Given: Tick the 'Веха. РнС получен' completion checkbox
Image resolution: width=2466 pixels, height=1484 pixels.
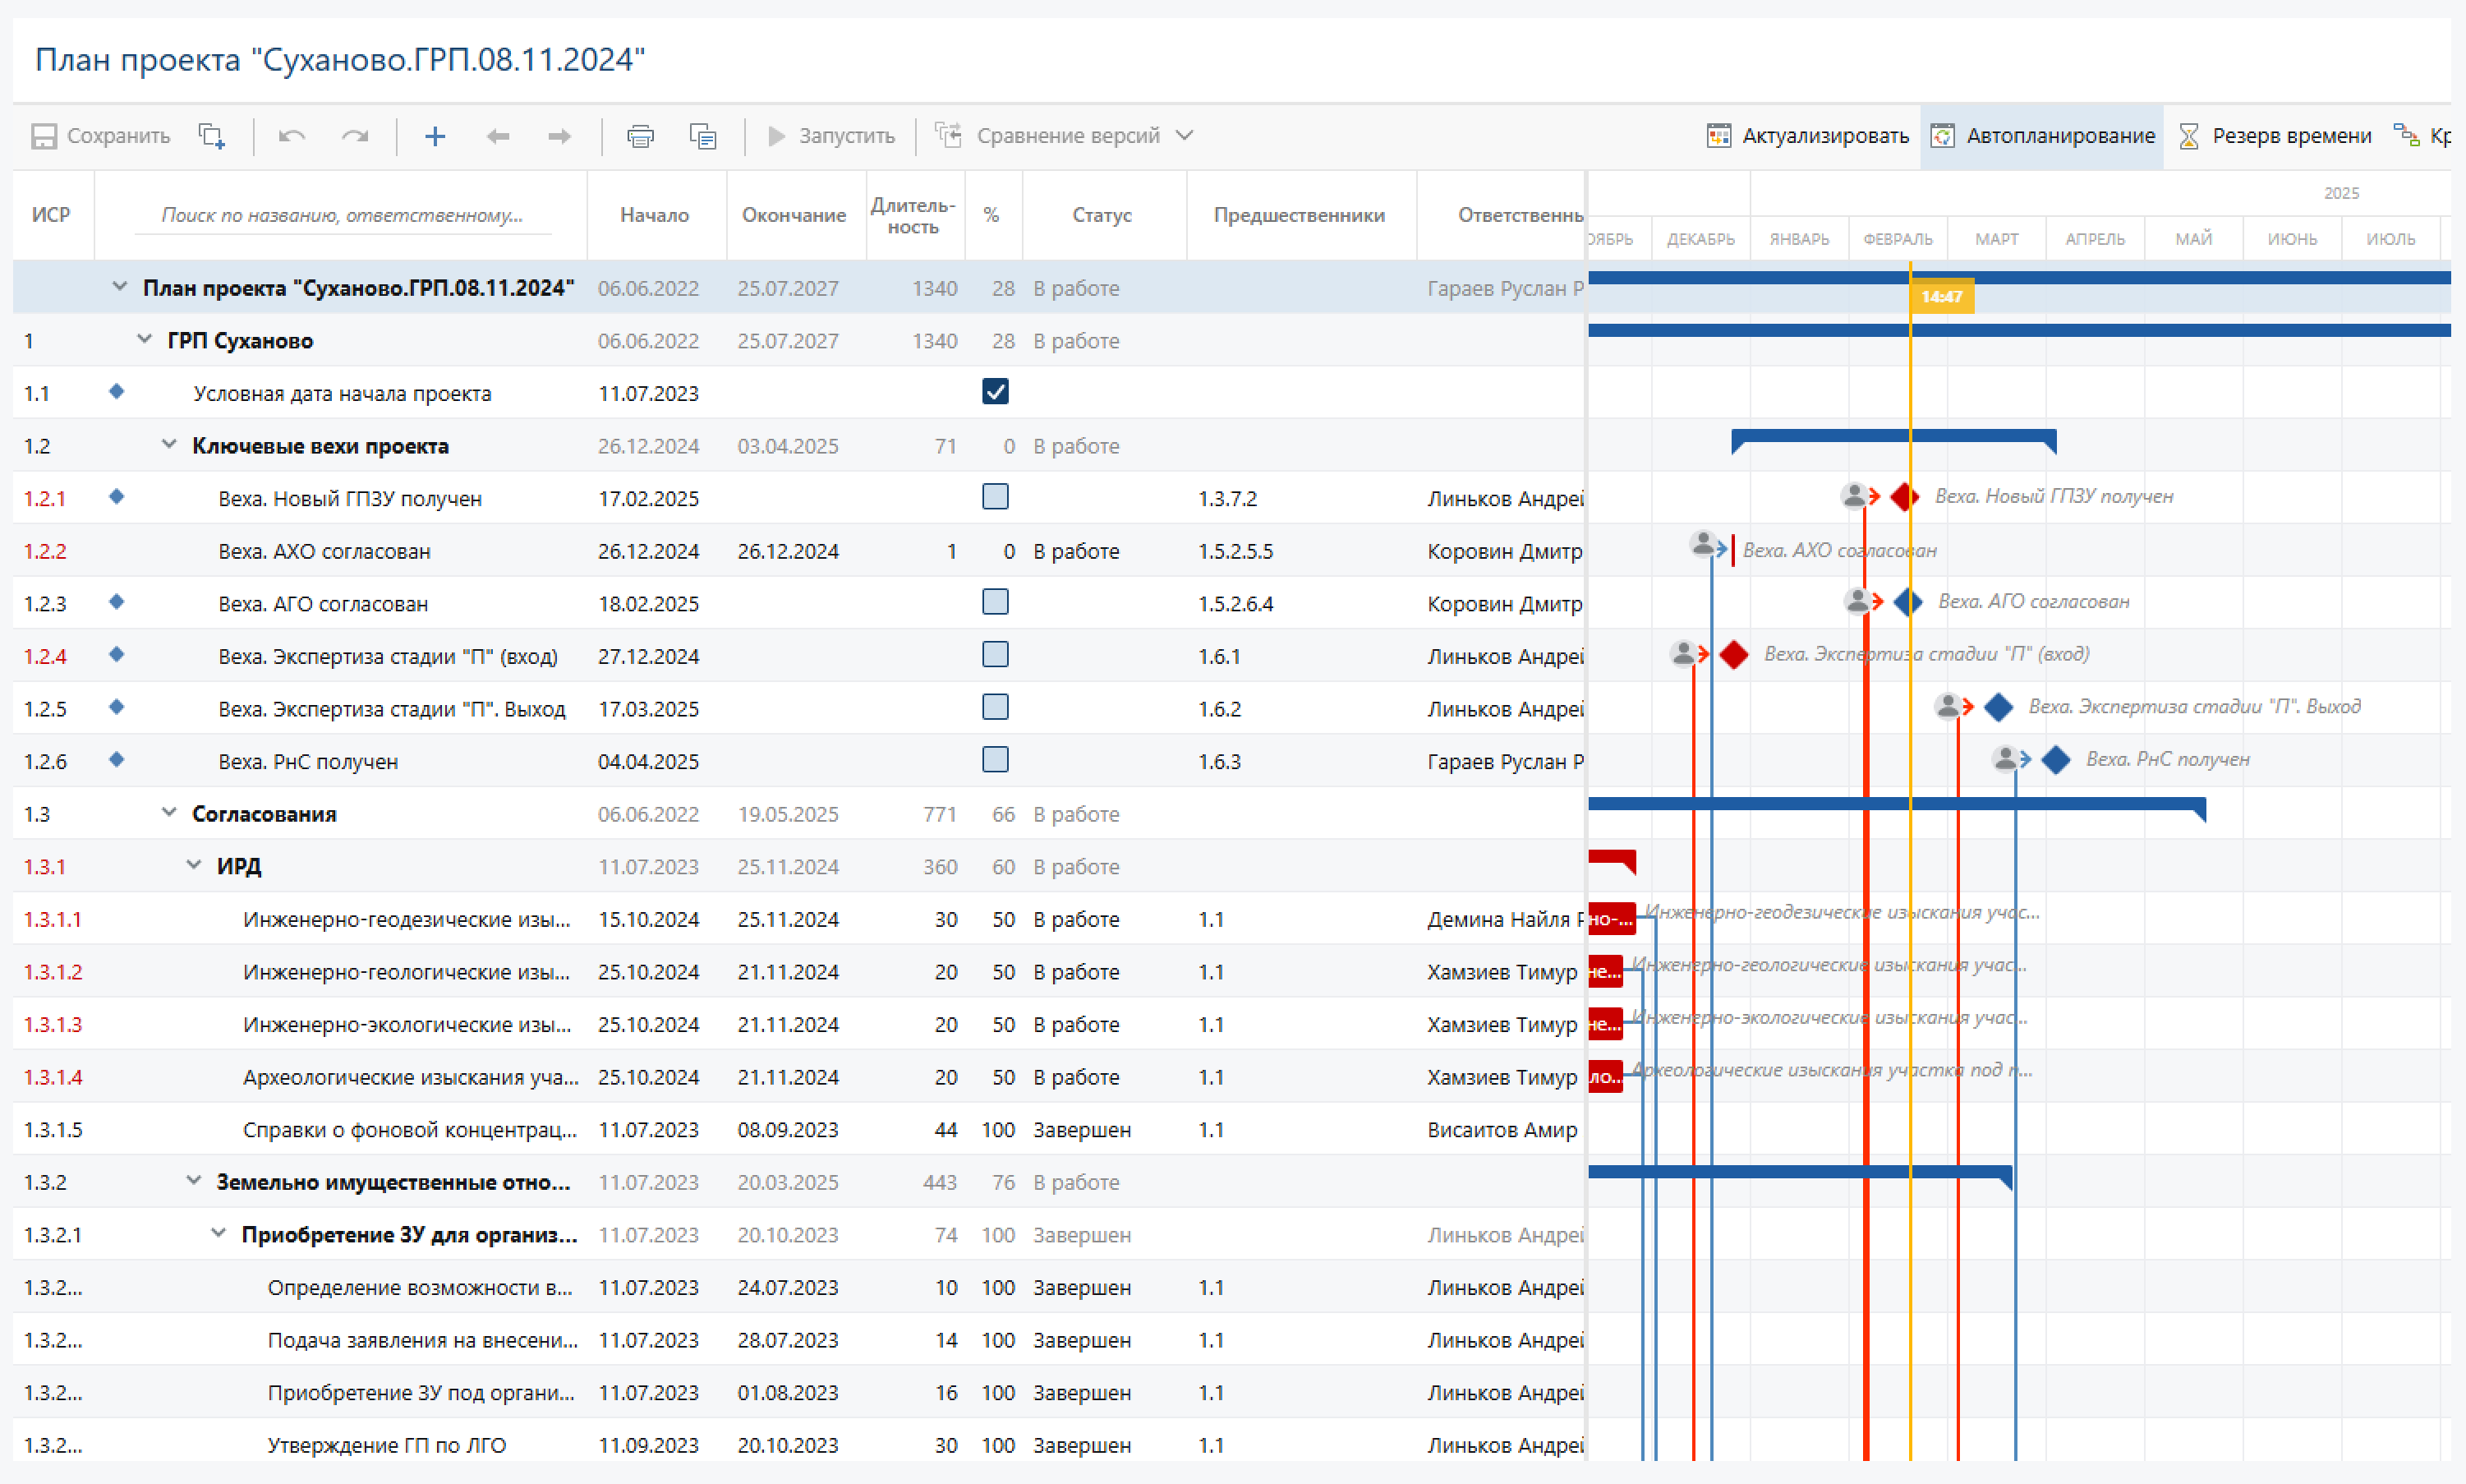Looking at the screenshot, I should [995, 760].
